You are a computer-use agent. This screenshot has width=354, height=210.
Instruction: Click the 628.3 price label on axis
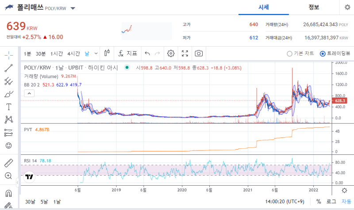tap(339, 101)
